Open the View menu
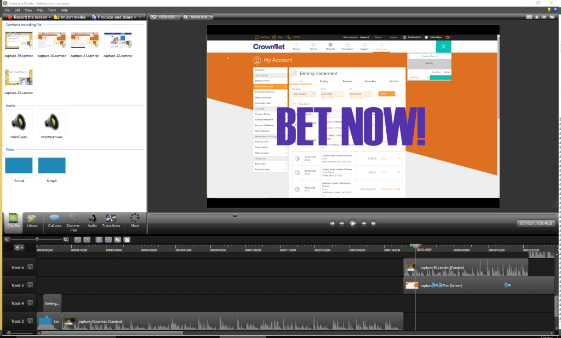 pos(28,10)
